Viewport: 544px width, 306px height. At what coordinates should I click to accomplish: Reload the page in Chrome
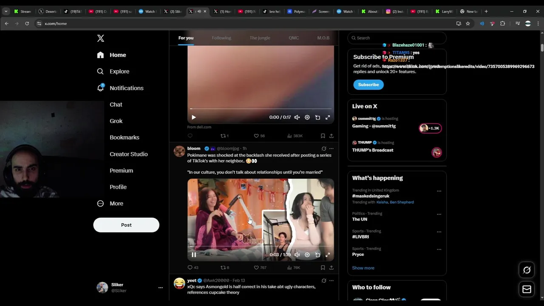pos(27,23)
